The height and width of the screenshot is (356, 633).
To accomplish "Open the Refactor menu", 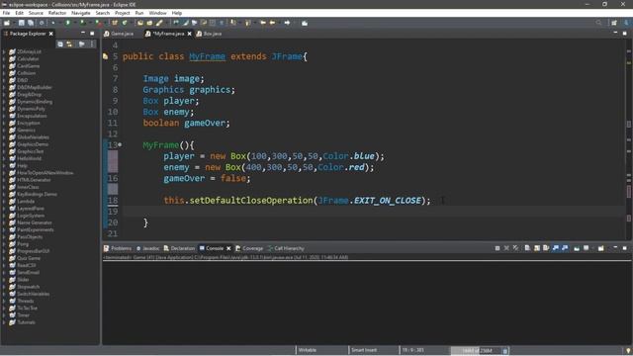I will [x=57, y=13].
